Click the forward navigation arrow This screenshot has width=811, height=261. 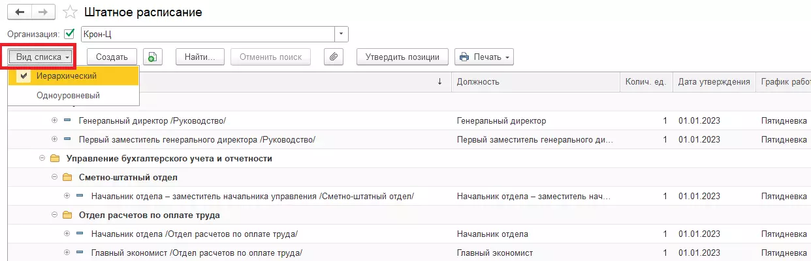[x=42, y=12]
